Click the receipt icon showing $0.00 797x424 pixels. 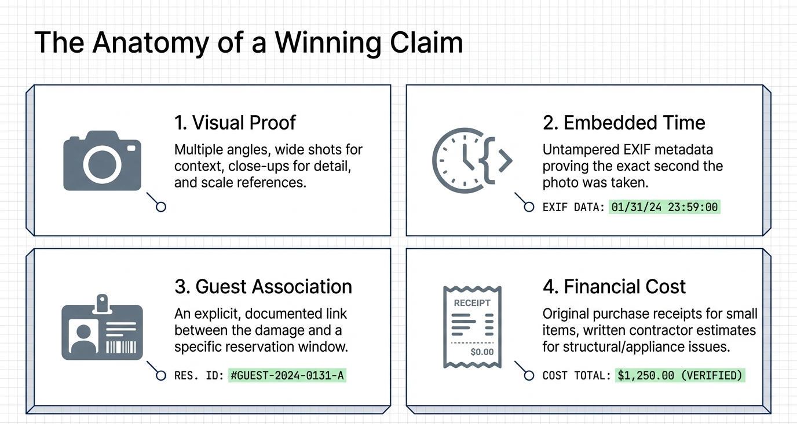click(x=472, y=326)
